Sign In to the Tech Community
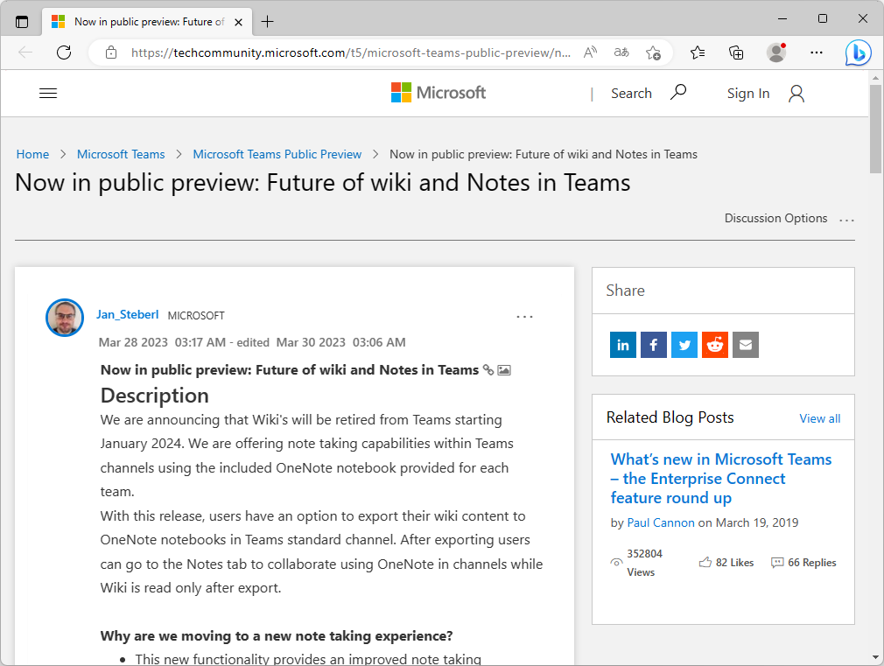Viewport: 884px width, 666px height. click(747, 93)
